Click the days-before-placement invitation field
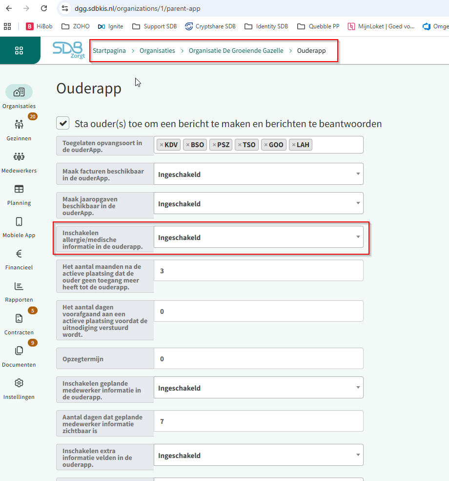449x481 pixels. (259, 311)
